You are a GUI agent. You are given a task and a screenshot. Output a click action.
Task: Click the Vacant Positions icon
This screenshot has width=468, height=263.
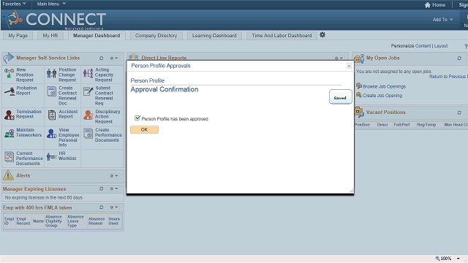(359, 113)
